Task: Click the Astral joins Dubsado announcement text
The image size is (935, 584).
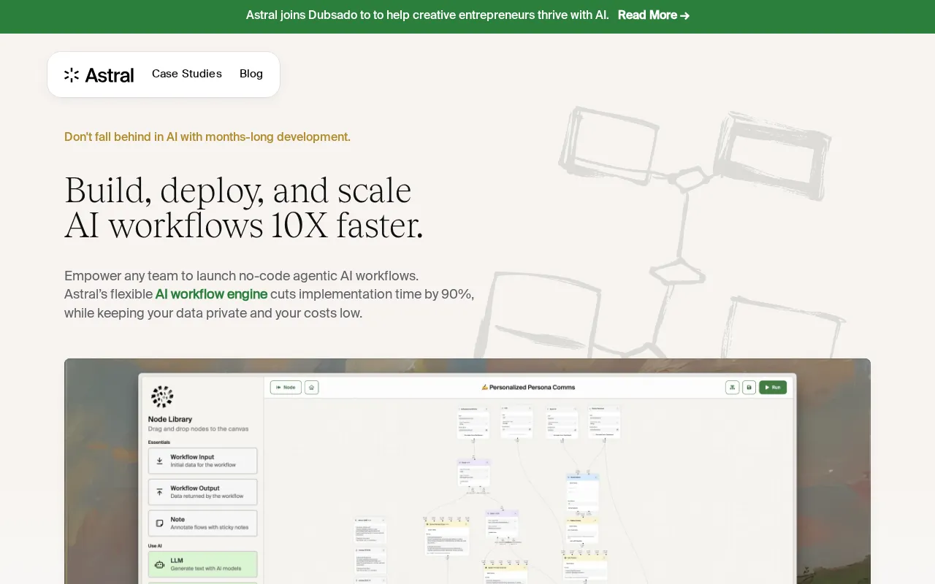Action: tap(427, 15)
